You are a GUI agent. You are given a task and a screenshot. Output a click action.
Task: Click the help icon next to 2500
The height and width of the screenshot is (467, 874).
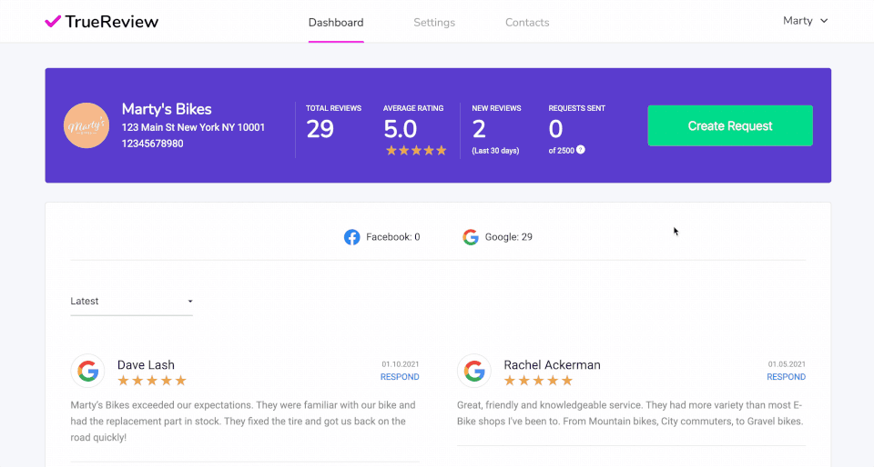click(581, 150)
